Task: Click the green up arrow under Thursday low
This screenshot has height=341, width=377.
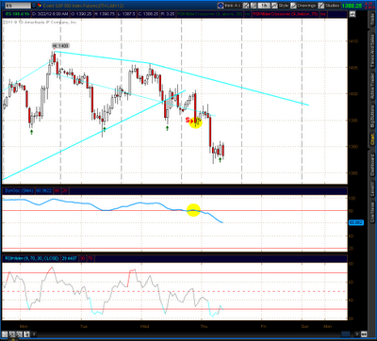Action: (220, 159)
